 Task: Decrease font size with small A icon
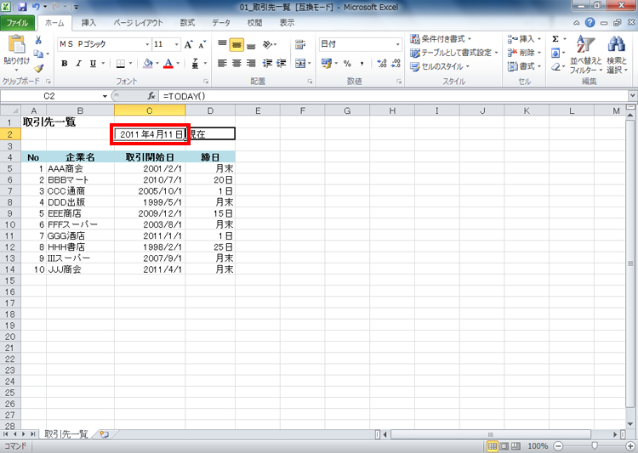[202, 45]
